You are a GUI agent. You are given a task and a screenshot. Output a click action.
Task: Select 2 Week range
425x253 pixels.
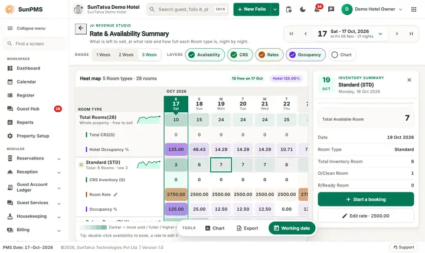coord(126,55)
